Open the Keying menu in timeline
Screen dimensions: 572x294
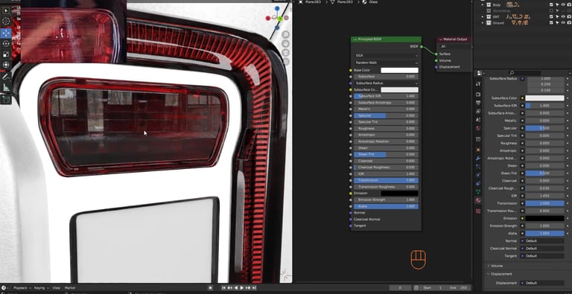(41, 288)
